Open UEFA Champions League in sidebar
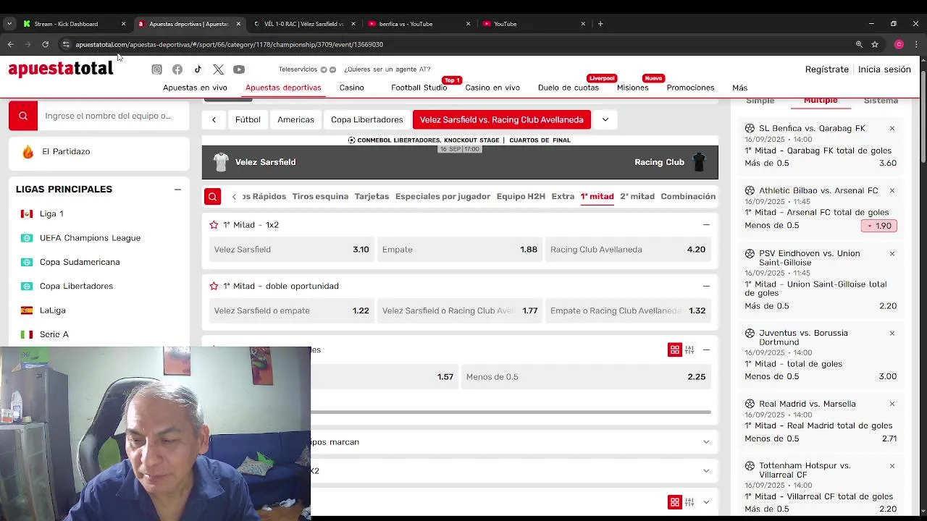The height and width of the screenshot is (521, 927). pos(90,238)
